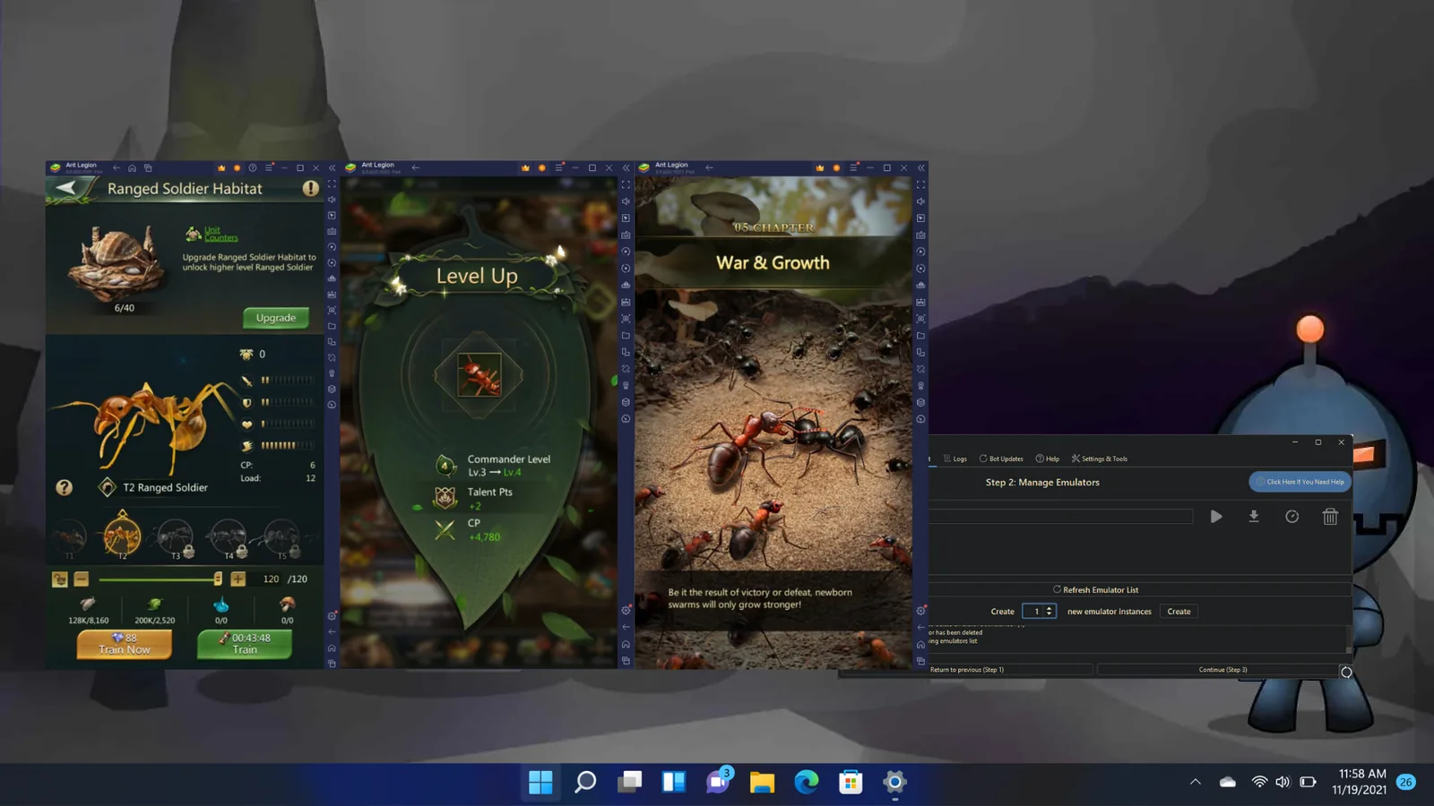The width and height of the screenshot is (1434, 806).
Task: Click volume icon in second window sidebar
Action: (626, 201)
